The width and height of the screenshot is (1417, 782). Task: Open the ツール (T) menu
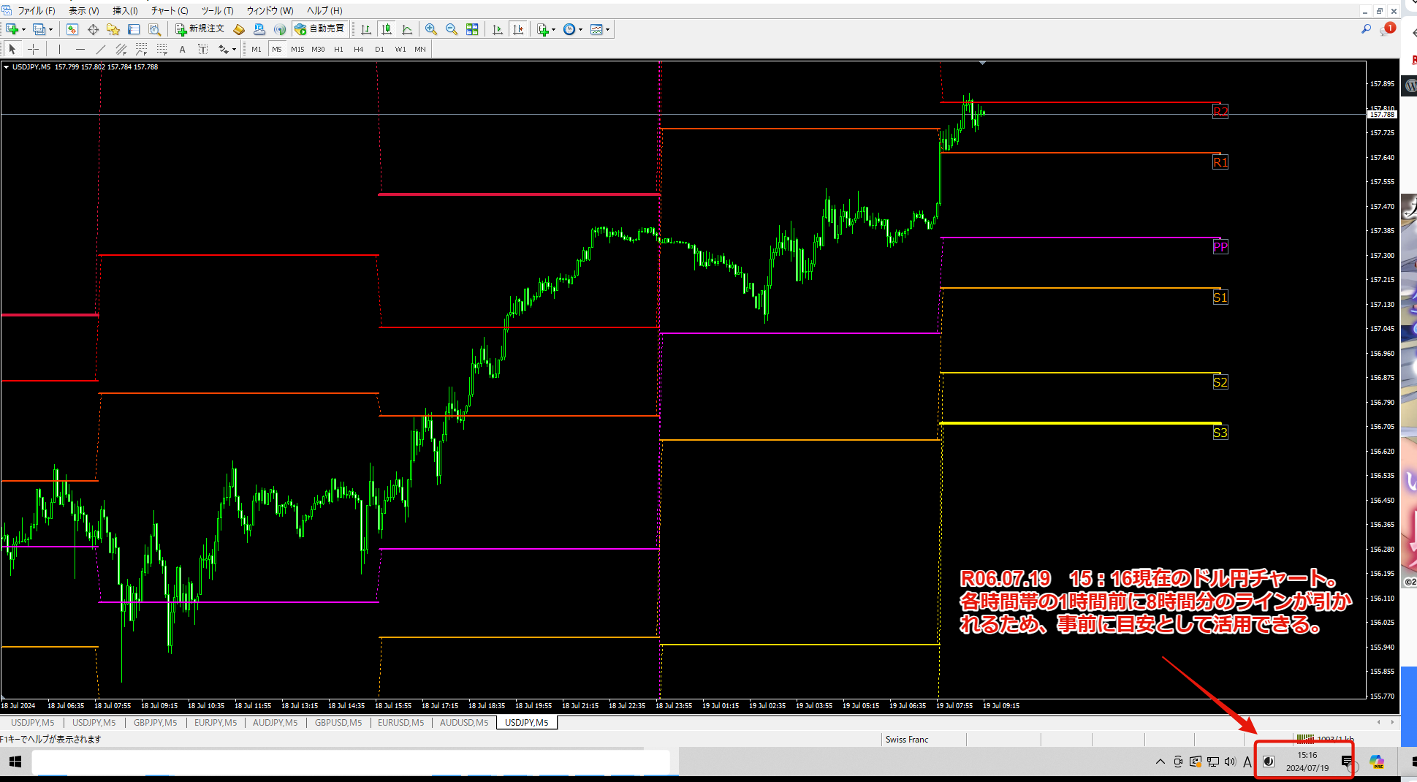click(217, 11)
